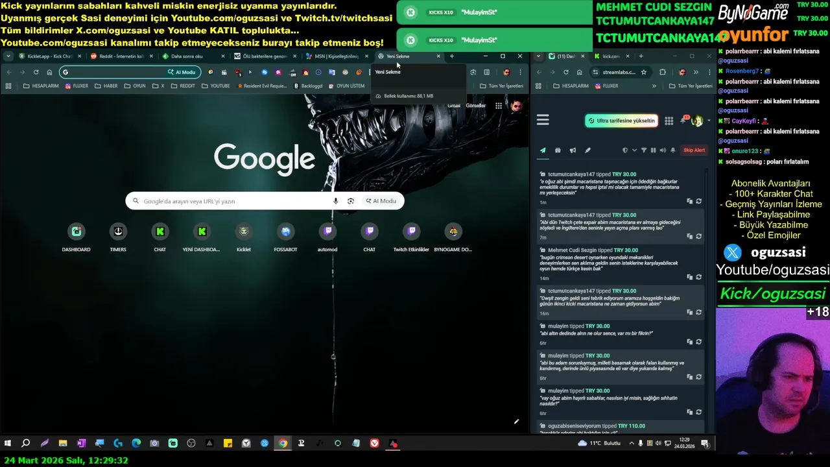The image size is (830, 467).
Task: Switch to the MSN tab
Action: point(336,56)
